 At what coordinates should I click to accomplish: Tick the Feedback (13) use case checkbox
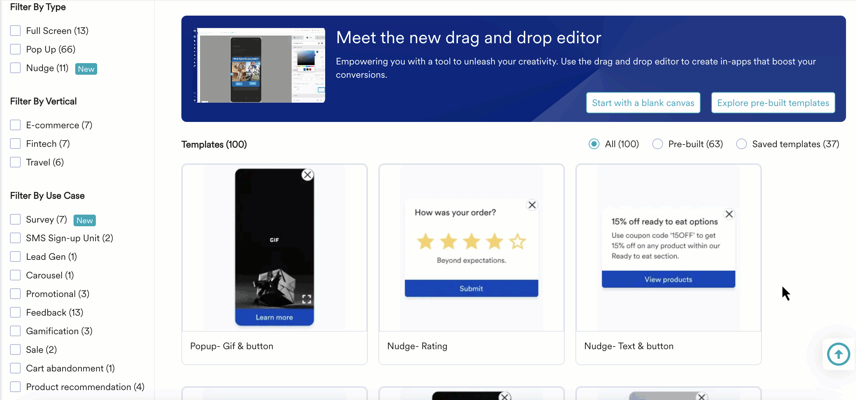coord(15,312)
